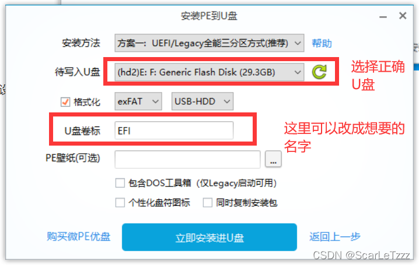Open the USB-HDD mode dropdown

[202, 101]
